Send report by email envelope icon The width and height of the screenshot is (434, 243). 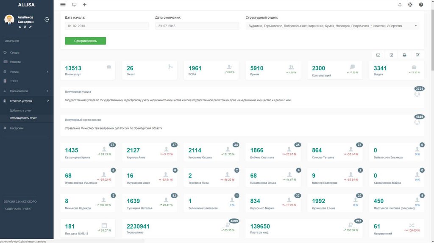tap(378, 55)
